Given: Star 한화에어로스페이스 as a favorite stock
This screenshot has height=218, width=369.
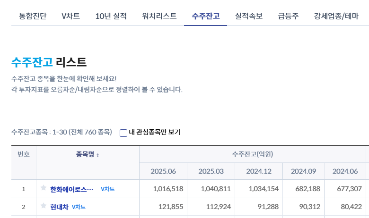Looking at the screenshot, I should pyautogui.click(x=44, y=189).
